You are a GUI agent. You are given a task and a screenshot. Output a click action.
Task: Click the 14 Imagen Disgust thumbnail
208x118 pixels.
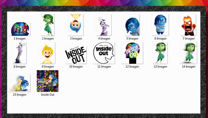tap(188, 53)
